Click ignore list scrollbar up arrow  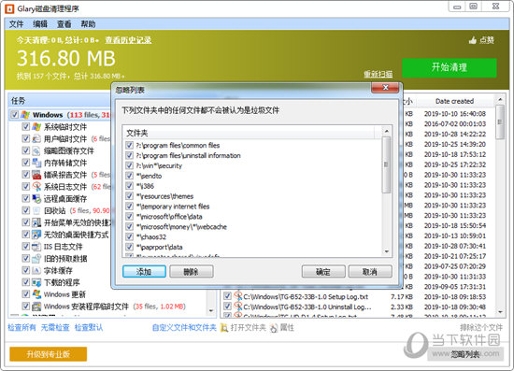click(387, 132)
